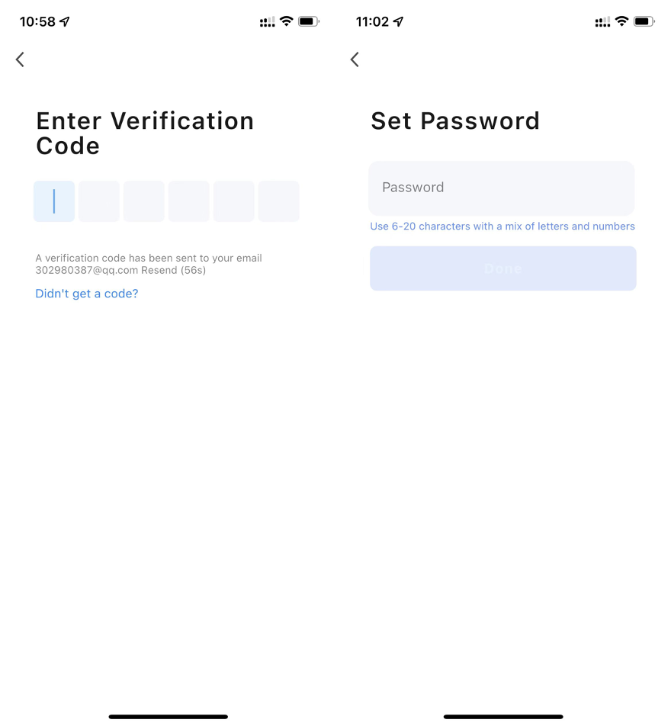The width and height of the screenshot is (671, 726).
Task: Go back from Set Password screen
Action: 355,59
